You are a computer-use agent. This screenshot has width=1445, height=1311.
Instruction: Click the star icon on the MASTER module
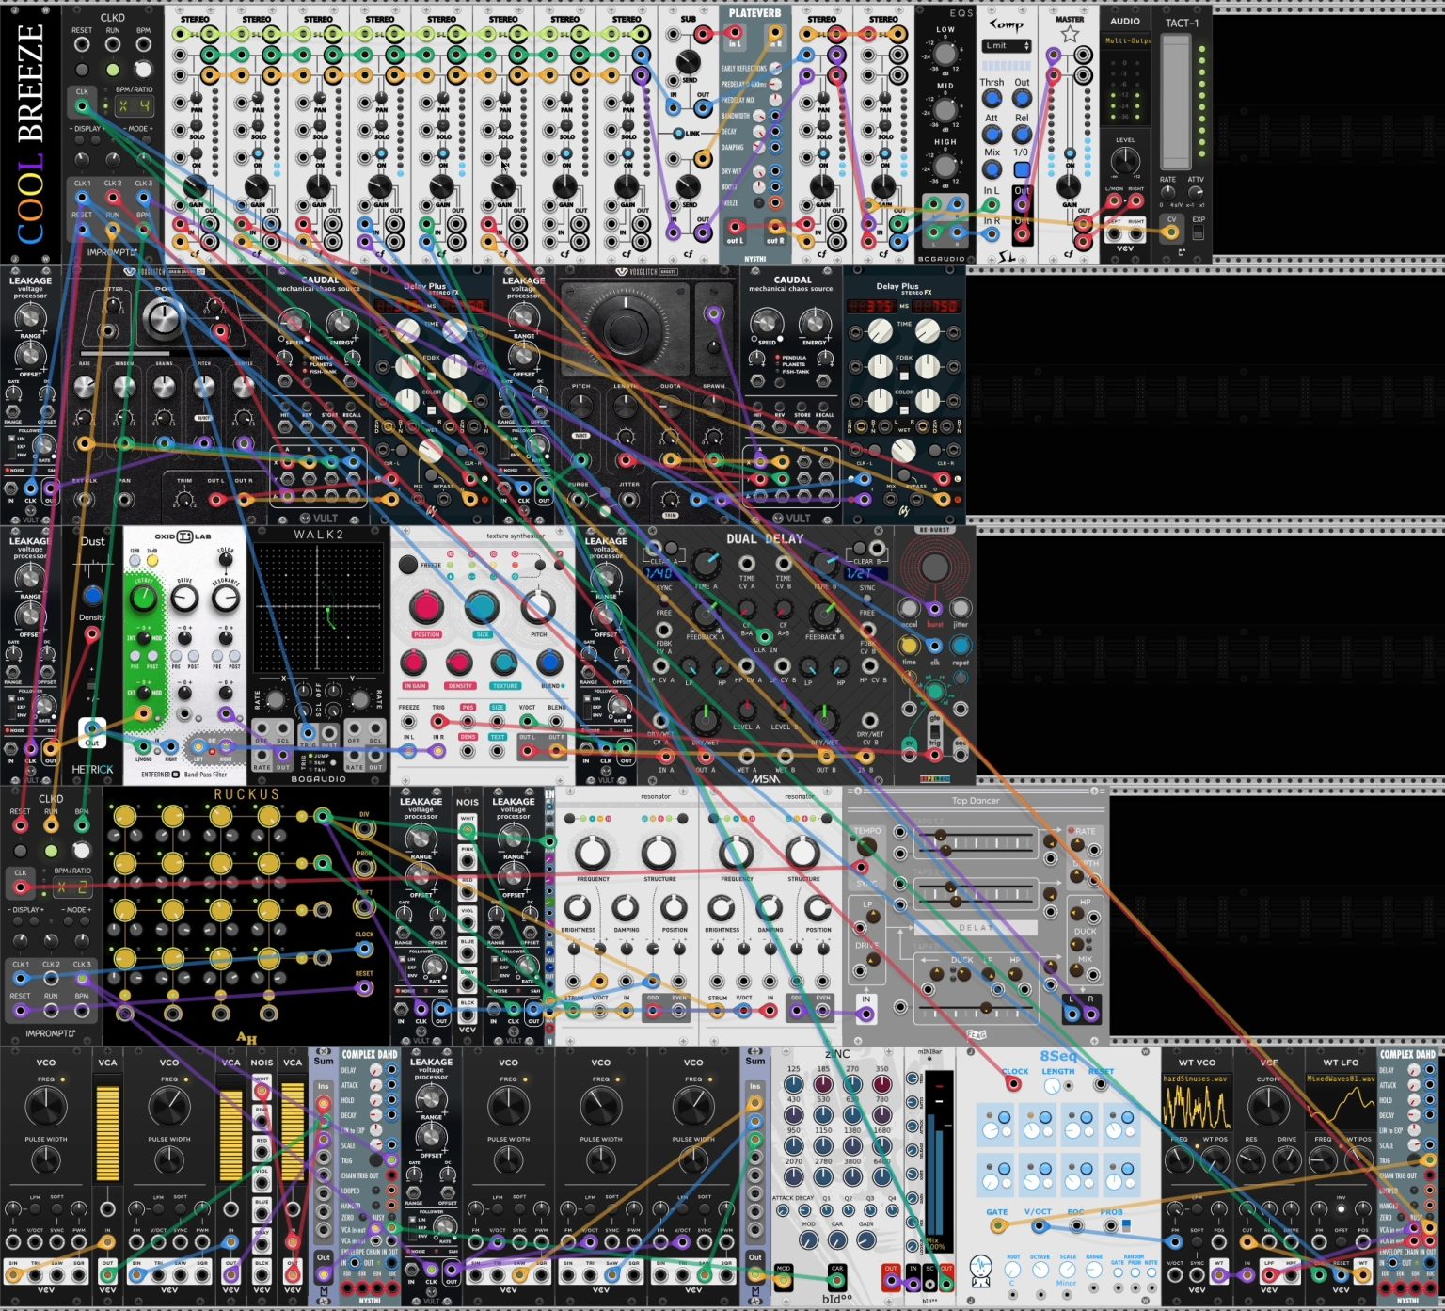point(1070,34)
